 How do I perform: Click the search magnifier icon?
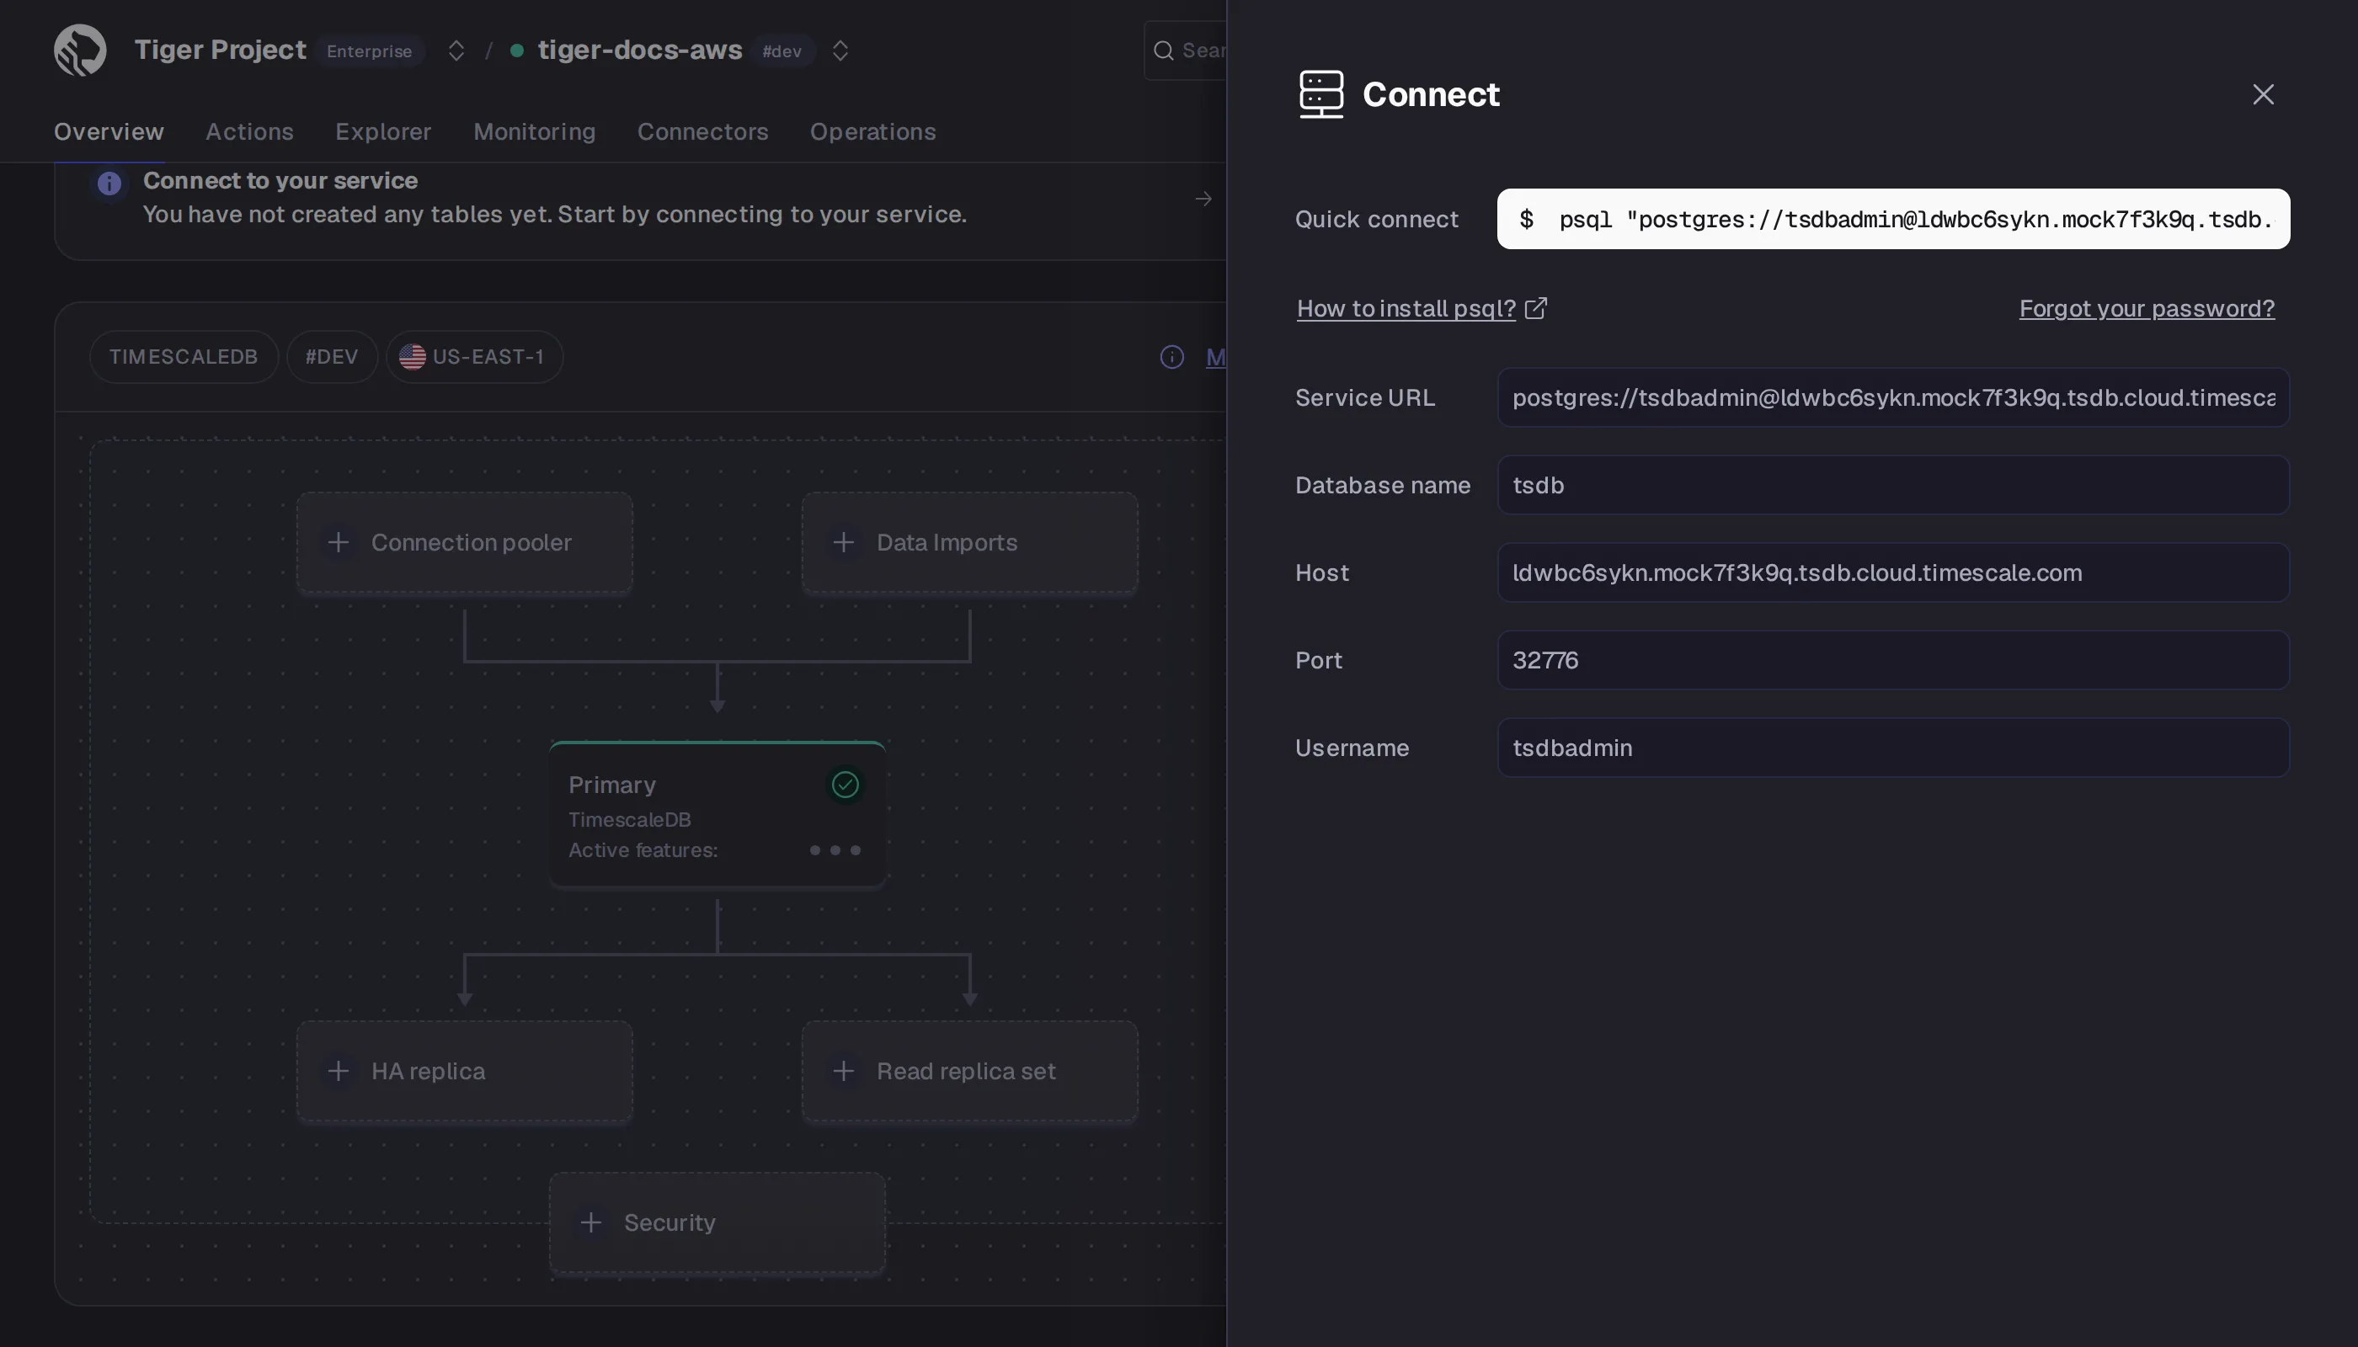pos(1163,51)
